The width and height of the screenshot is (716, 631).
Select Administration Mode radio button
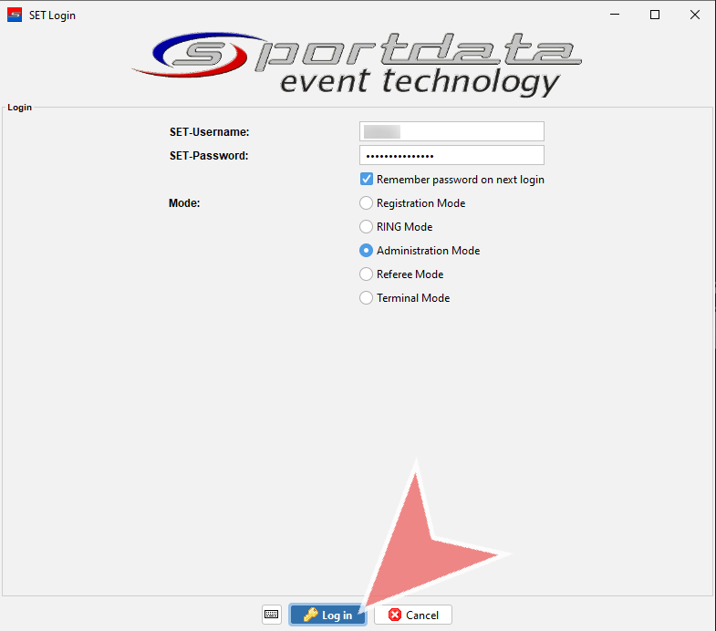(367, 251)
